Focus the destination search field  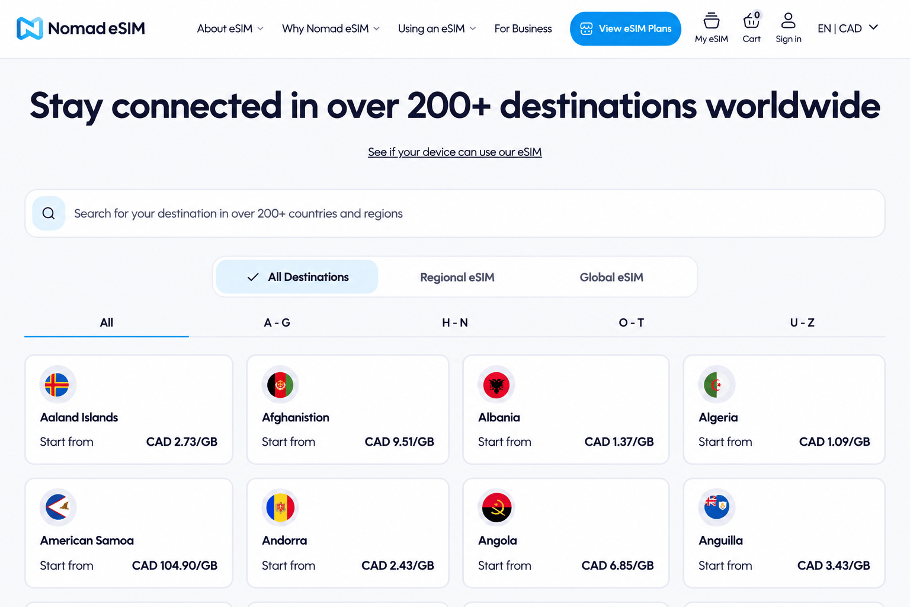[455, 213]
